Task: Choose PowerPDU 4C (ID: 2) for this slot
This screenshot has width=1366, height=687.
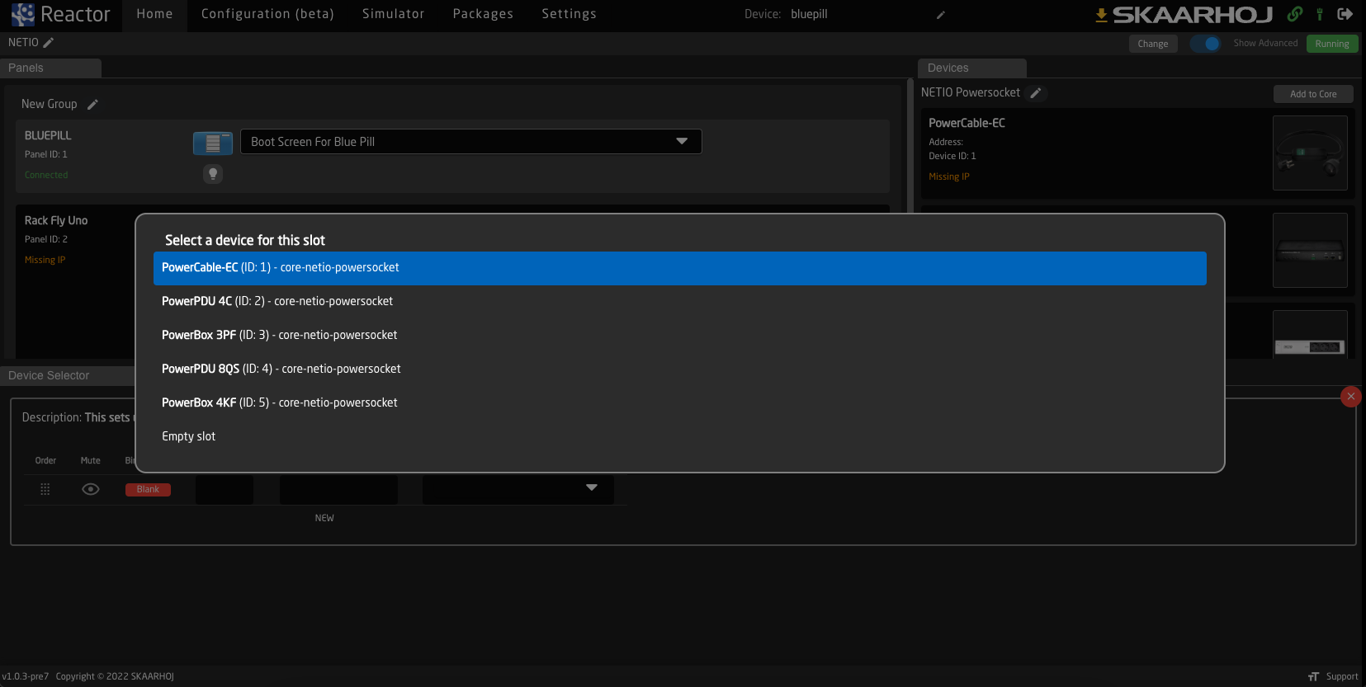Action: (680, 302)
